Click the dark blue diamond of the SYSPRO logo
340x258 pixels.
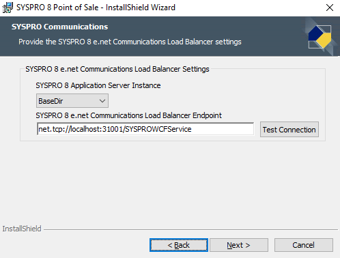click(316, 33)
